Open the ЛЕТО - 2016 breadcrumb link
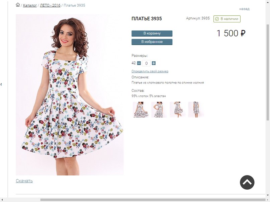 click(50, 5)
